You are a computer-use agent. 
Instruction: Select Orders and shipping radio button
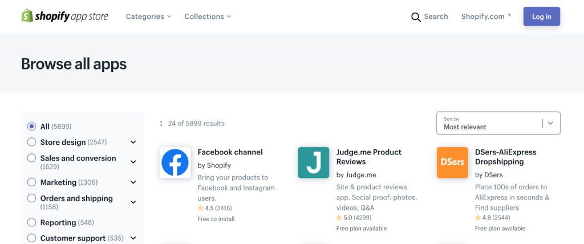32,198
